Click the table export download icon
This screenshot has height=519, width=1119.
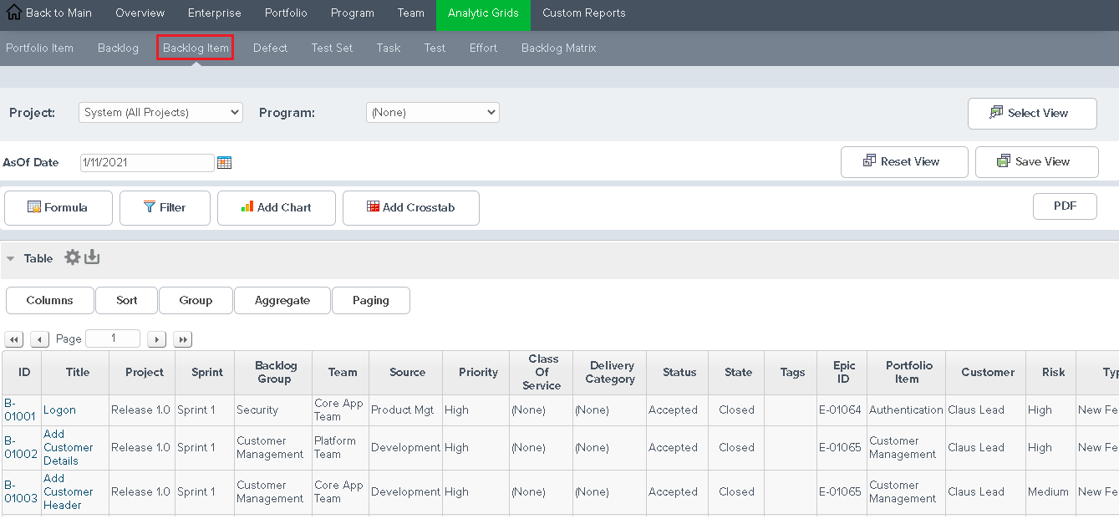pyautogui.click(x=92, y=257)
